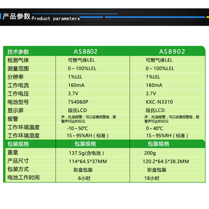Click battery model value 754060P

[x=78, y=102]
